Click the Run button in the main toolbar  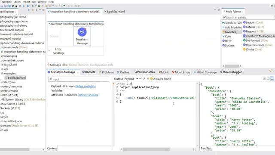pyautogui.click(x=39, y=6)
